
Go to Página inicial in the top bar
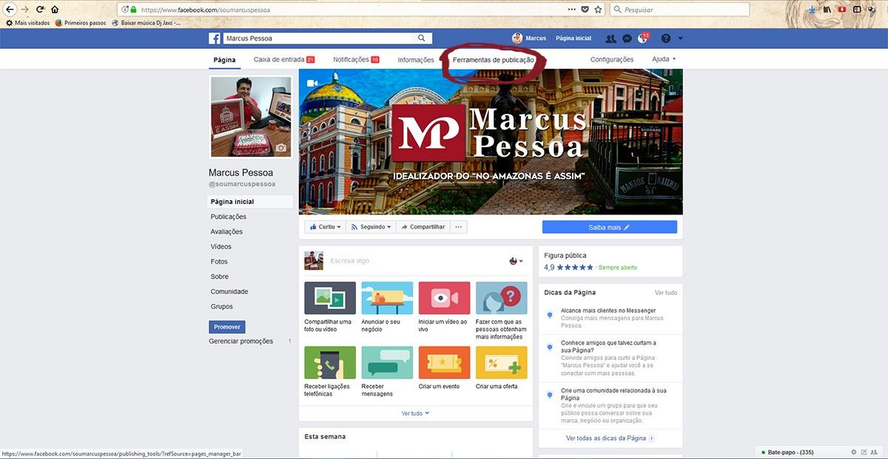pyautogui.click(x=573, y=38)
